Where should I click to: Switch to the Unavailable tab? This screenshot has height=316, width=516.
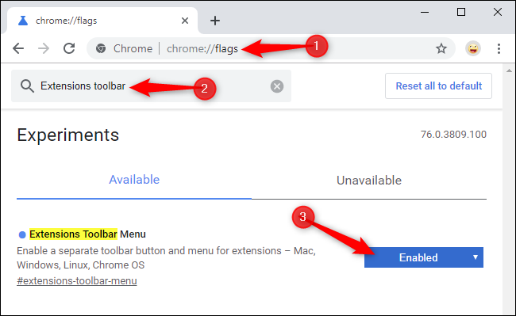pos(369,180)
